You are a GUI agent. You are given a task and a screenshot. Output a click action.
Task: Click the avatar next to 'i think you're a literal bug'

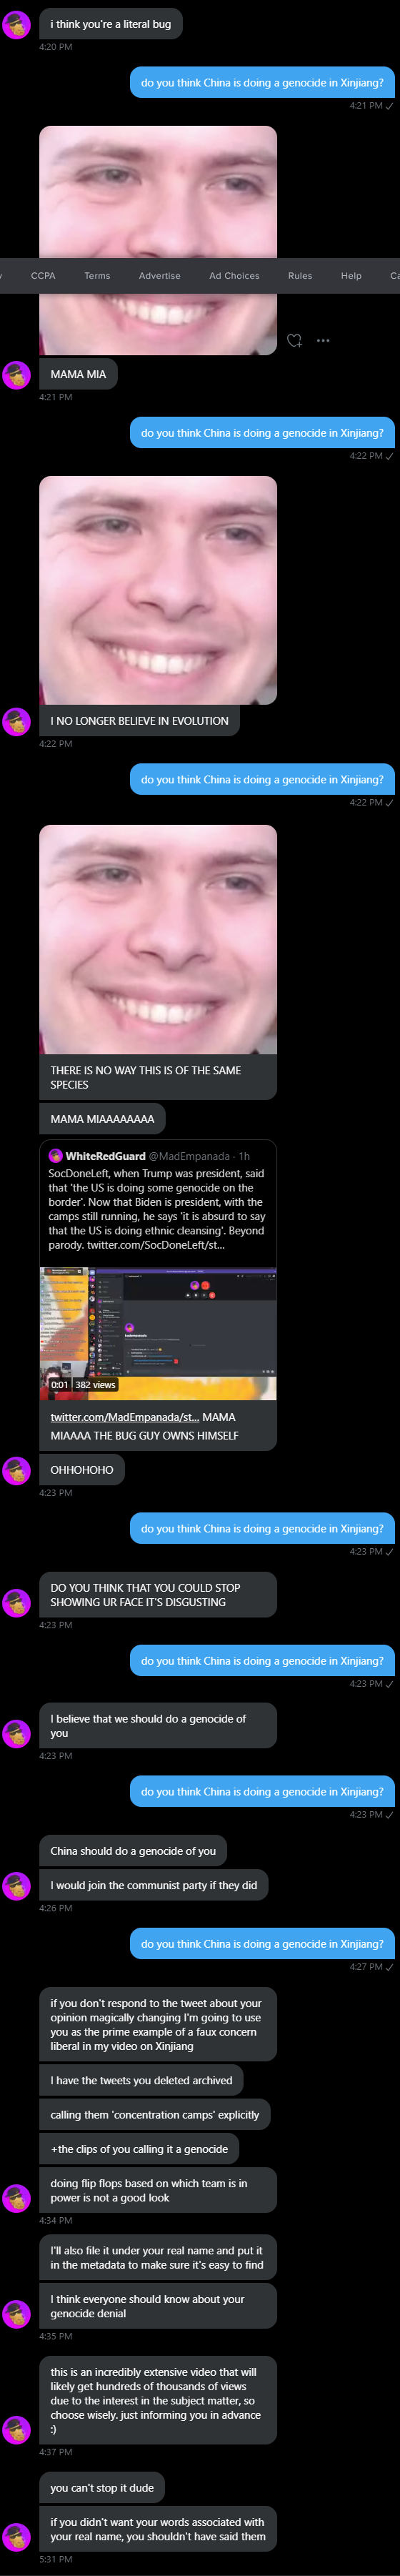17,25
